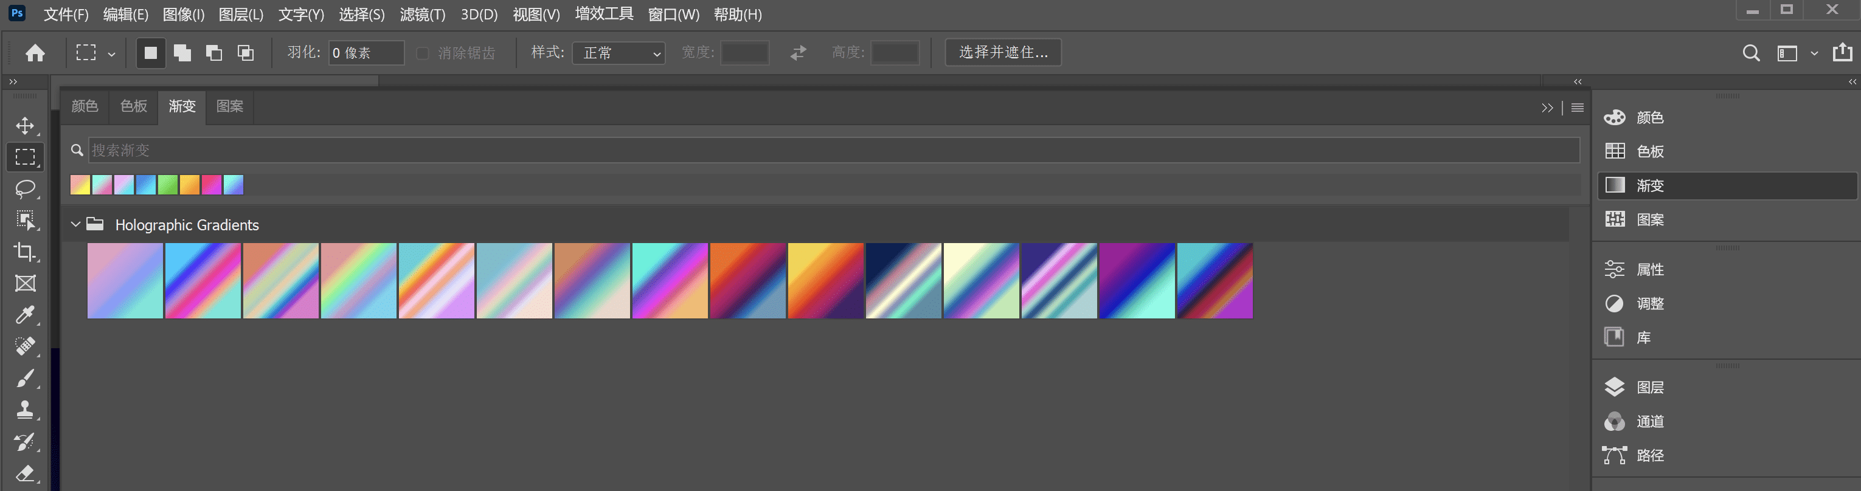
Task: Select the Eyedropper tool
Action: pos(26,315)
